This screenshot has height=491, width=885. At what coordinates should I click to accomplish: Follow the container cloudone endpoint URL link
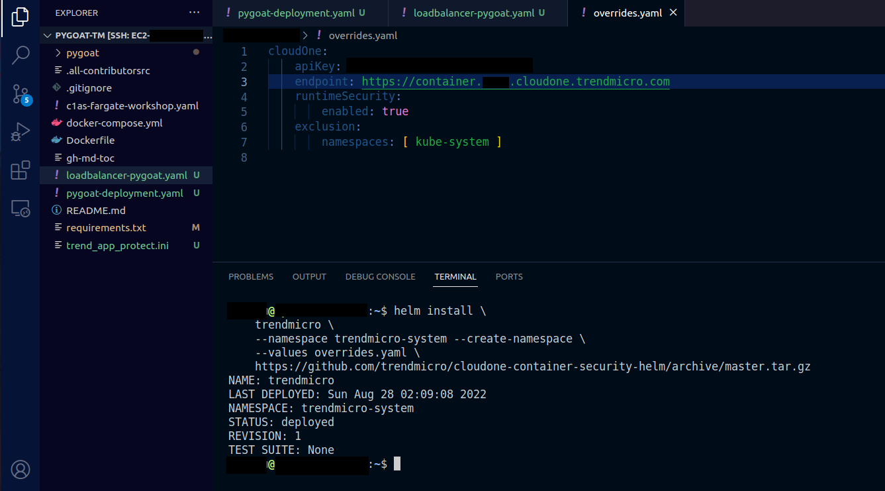pos(516,82)
